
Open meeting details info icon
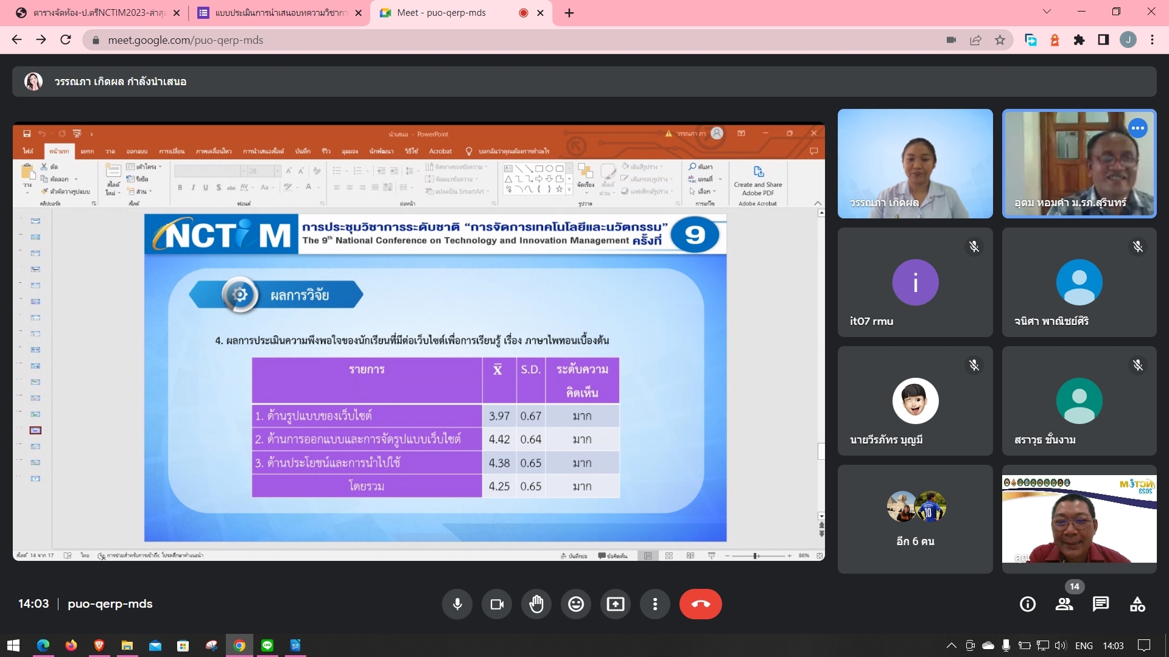(x=1028, y=604)
